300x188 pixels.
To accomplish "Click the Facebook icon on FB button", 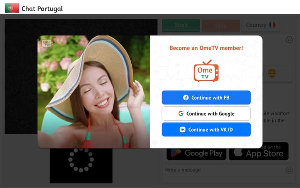I will point(186,97).
